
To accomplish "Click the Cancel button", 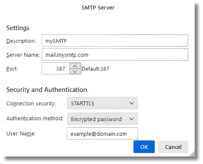I will click(173, 147).
